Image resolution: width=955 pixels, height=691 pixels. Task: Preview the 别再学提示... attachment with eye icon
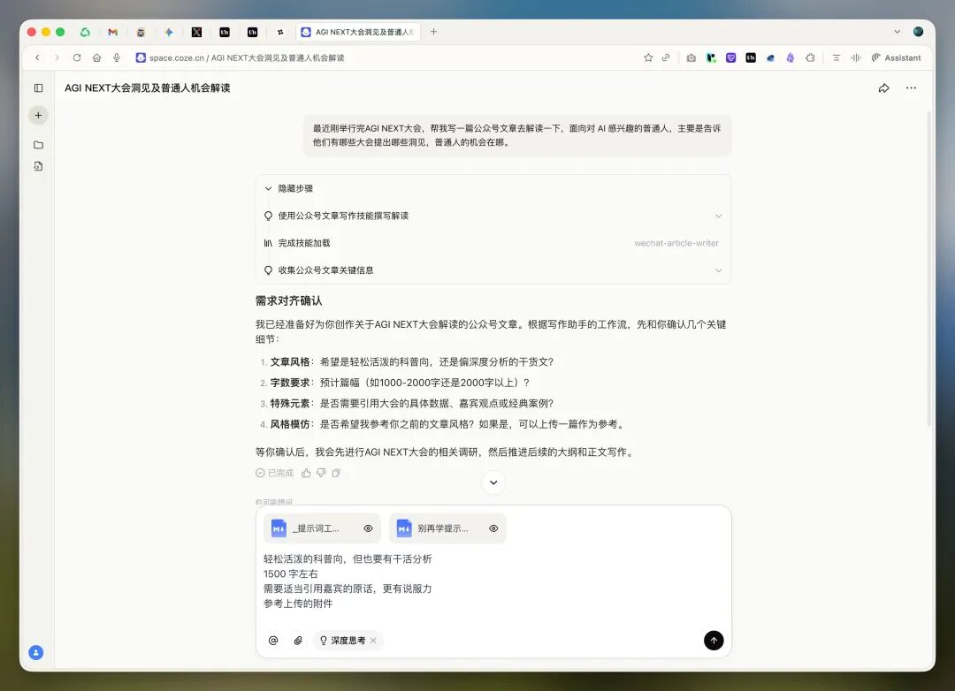point(494,528)
